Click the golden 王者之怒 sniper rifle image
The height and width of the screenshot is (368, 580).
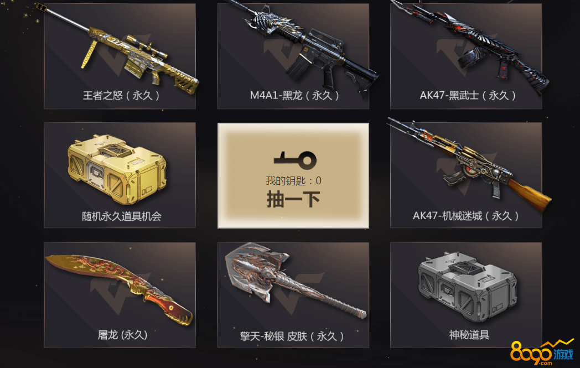(x=118, y=48)
